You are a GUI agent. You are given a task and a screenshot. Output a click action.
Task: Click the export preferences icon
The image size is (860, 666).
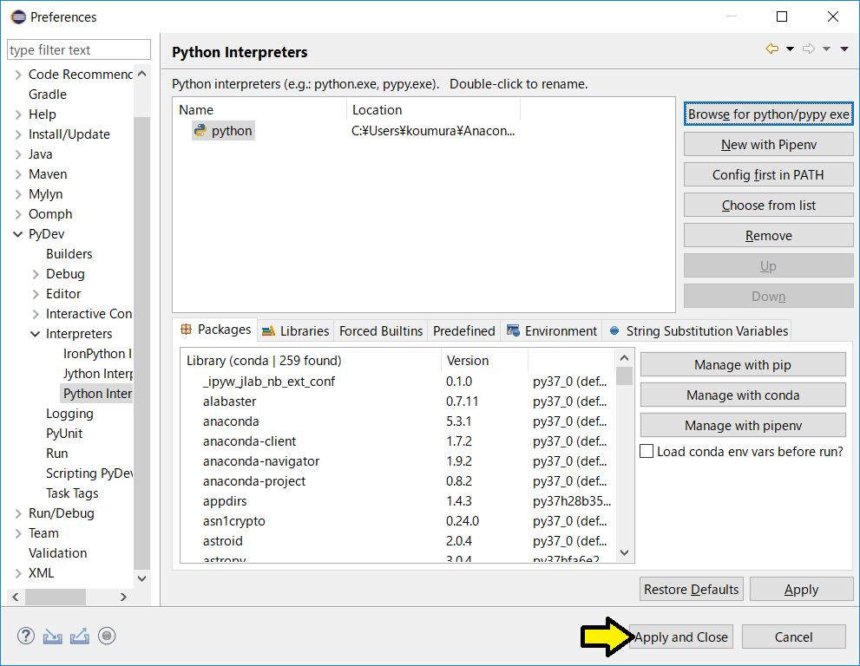[80, 637]
